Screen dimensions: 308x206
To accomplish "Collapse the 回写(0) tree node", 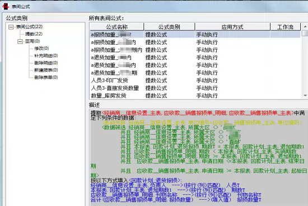I will click(x=20, y=41).
